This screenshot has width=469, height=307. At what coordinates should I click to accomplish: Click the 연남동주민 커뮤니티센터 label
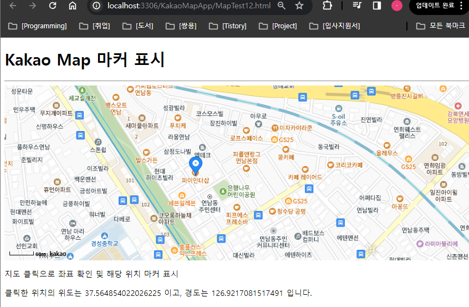click(x=273, y=242)
